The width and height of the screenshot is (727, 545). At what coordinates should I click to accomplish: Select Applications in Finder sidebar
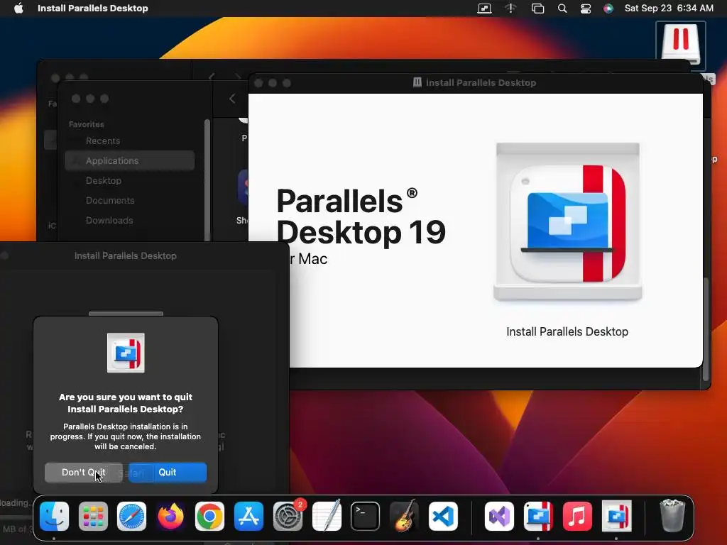(129, 161)
